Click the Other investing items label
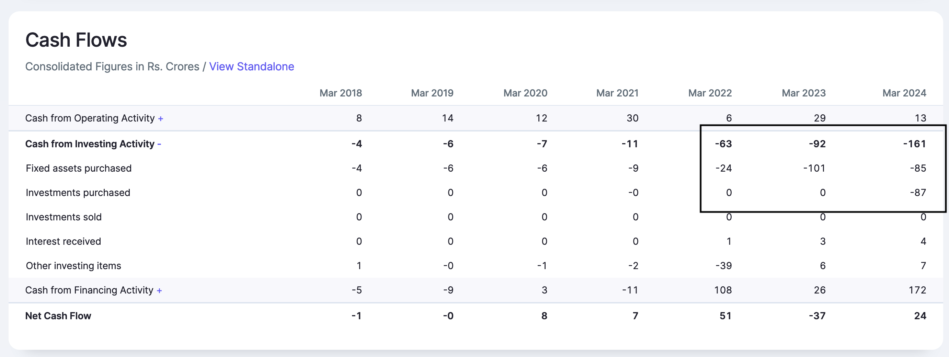Image resolution: width=949 pixels, height=357 pixels. [x=73, y=266]
